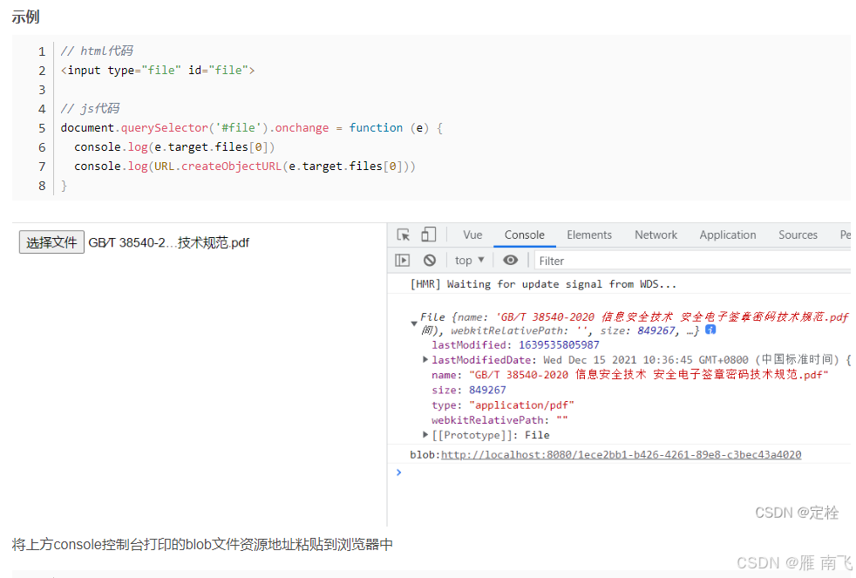
Task: Open the Sources tab
Action: coord(798,235)
